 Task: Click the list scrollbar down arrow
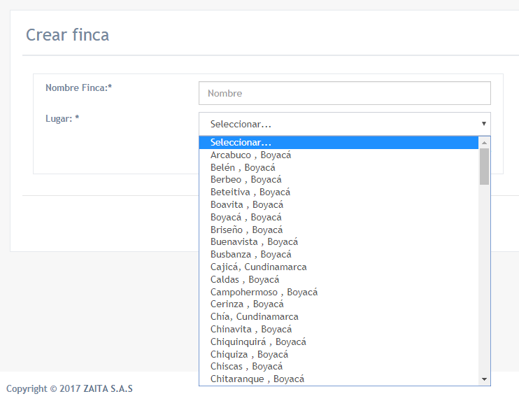coord(484,379)
